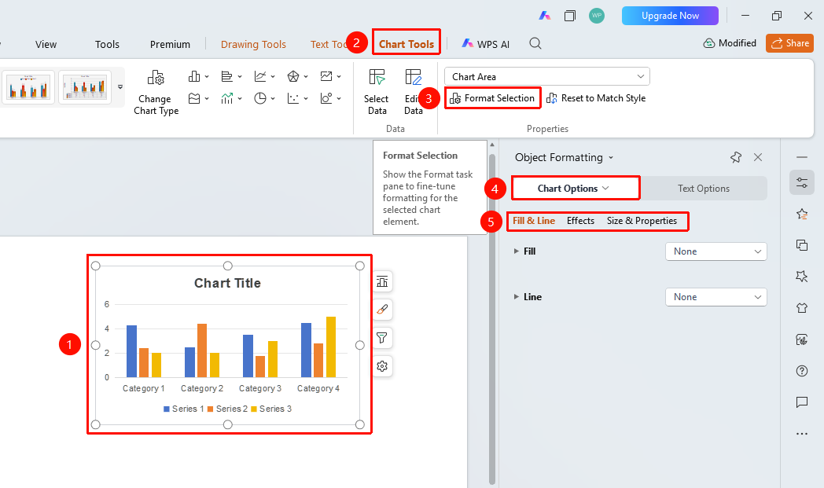The width and height of the screenshot is (824, 488).
Task: Search using the magnifier icon
Action: (535, 43)
